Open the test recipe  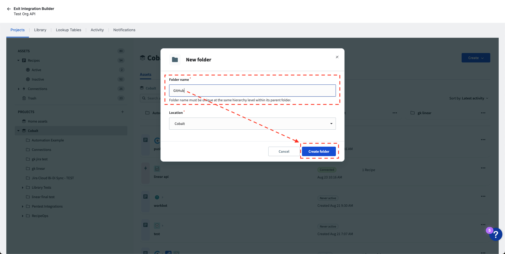[157, 234]
